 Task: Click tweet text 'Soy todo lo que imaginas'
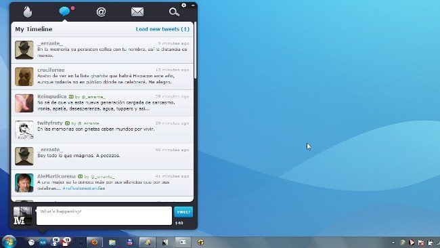point(79,156)
